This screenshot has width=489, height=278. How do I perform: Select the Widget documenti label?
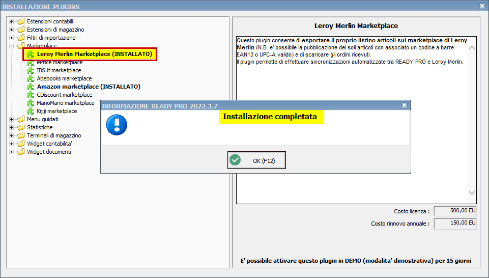tap(49, 152)
